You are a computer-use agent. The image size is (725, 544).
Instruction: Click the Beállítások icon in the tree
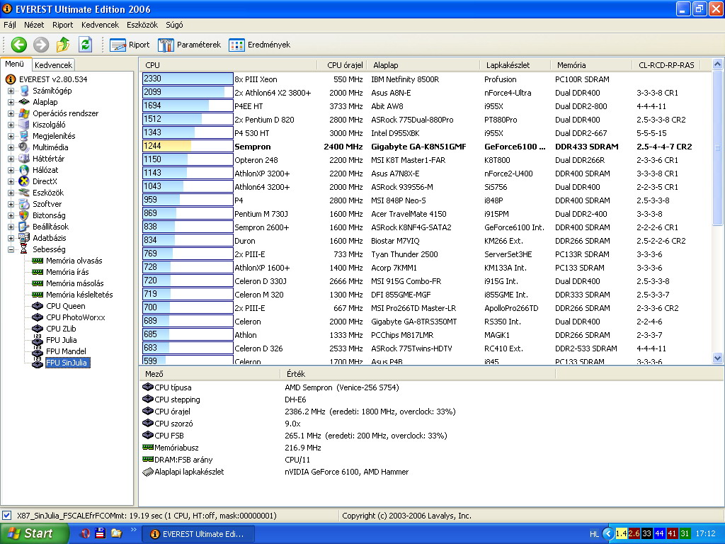(x=24, y=227)
